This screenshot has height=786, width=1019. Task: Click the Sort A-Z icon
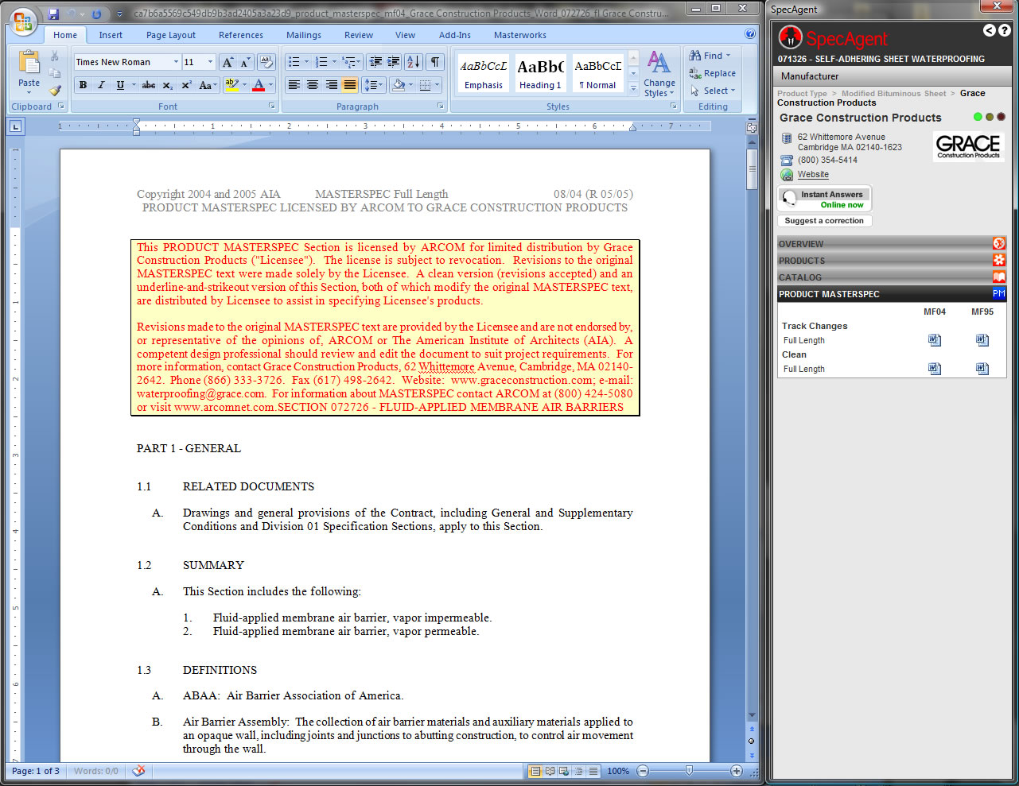(414, 62)
